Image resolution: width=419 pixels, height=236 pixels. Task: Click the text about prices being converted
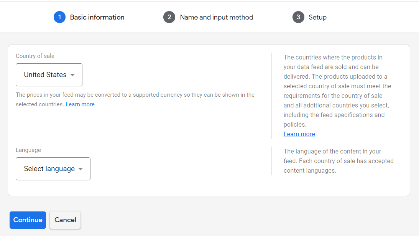point(135,99)
